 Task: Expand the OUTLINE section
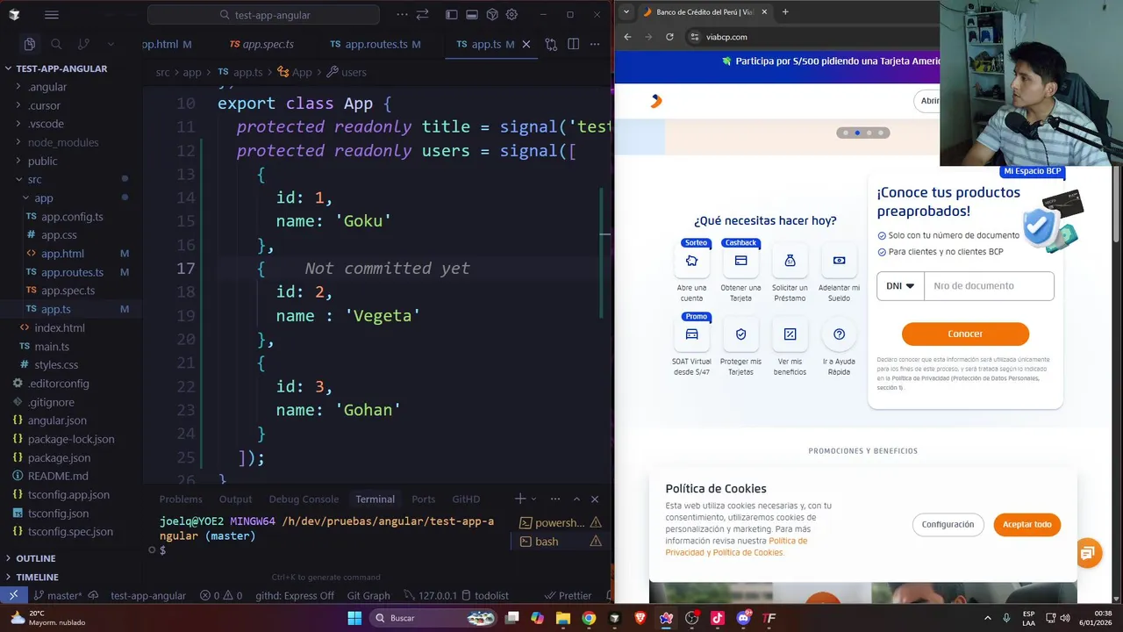pyautogui.click(x=35, y=558)
